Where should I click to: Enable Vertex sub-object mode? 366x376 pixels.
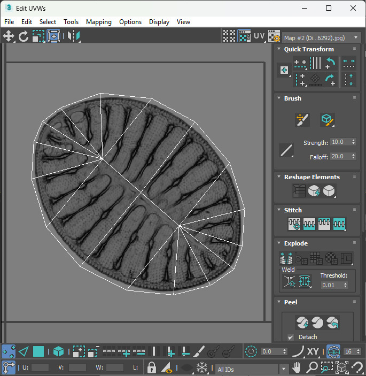pos(9,351)
